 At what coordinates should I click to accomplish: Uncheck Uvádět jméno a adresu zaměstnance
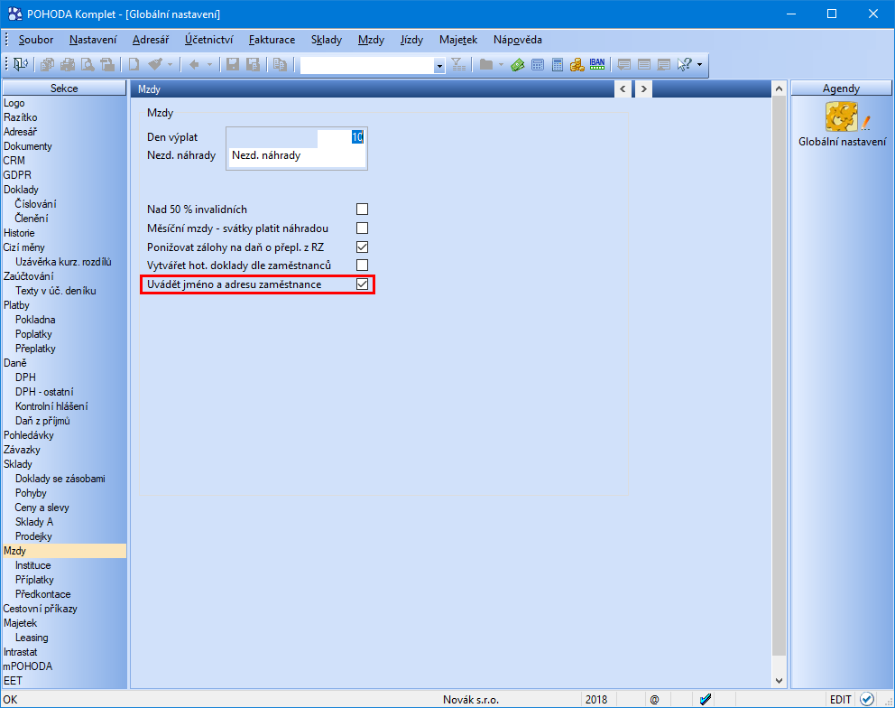362,284
